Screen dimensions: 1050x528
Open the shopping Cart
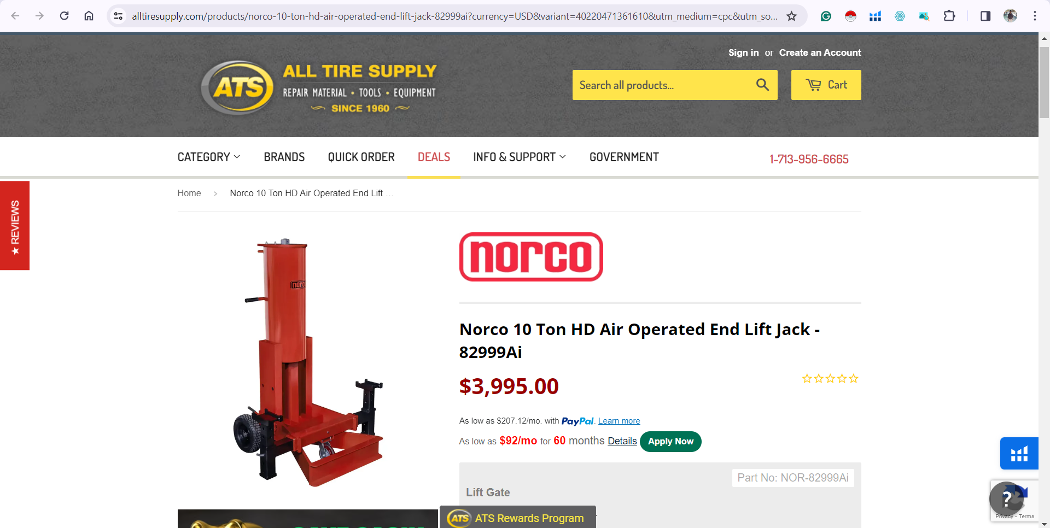click(x=826, y=85)
